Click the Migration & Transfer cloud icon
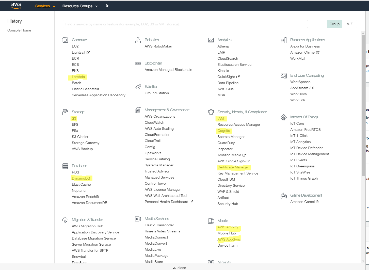Viewport: 369px width, 270px height. tap(65, 220)
